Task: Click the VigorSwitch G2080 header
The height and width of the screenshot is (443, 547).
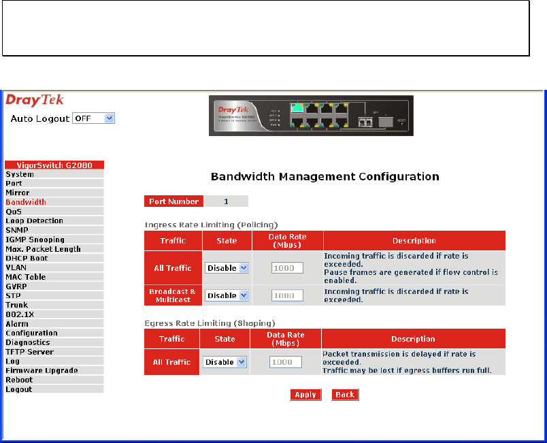Action: 54,165
